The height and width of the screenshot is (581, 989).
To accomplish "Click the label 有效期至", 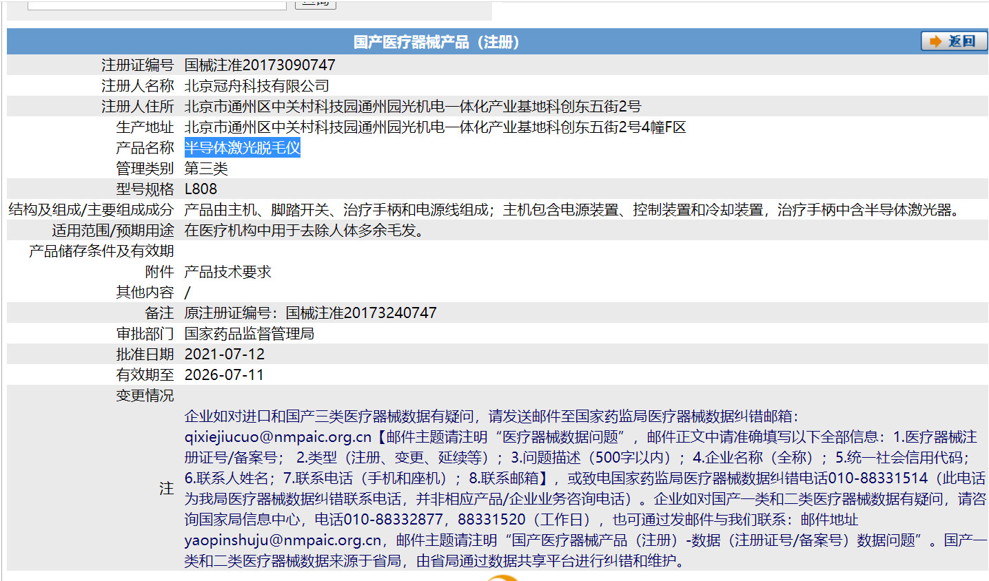I will coord(145,374).
